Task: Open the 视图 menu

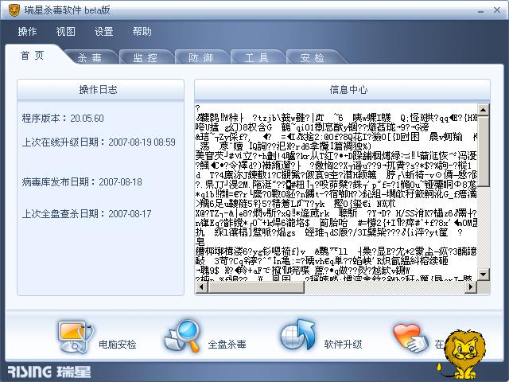Action: pyautogui.click(x=65, y=32)
